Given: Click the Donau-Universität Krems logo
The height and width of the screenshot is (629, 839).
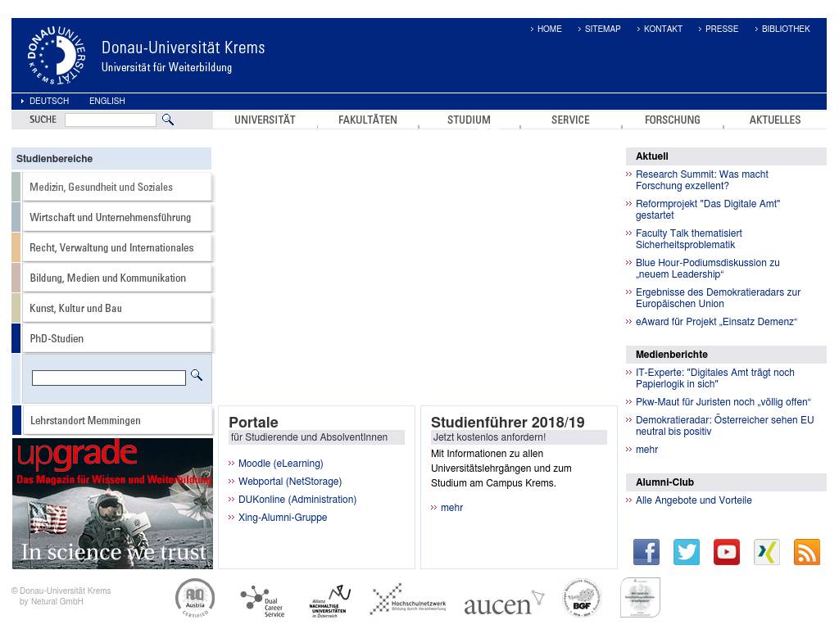Looking at the screenshot, I should tap(57, 56).
